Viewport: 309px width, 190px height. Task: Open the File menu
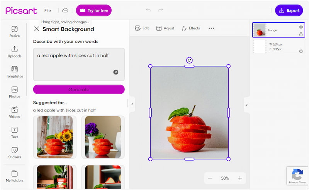point(48,10)
